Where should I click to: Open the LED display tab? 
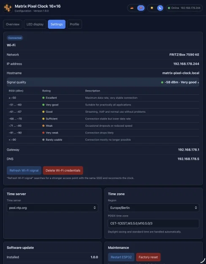tap(35, 24)
